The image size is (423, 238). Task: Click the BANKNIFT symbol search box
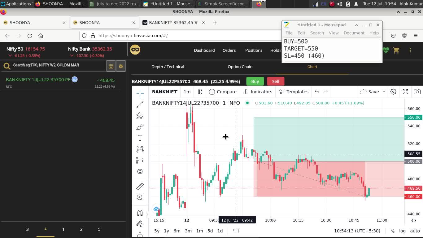164,92
